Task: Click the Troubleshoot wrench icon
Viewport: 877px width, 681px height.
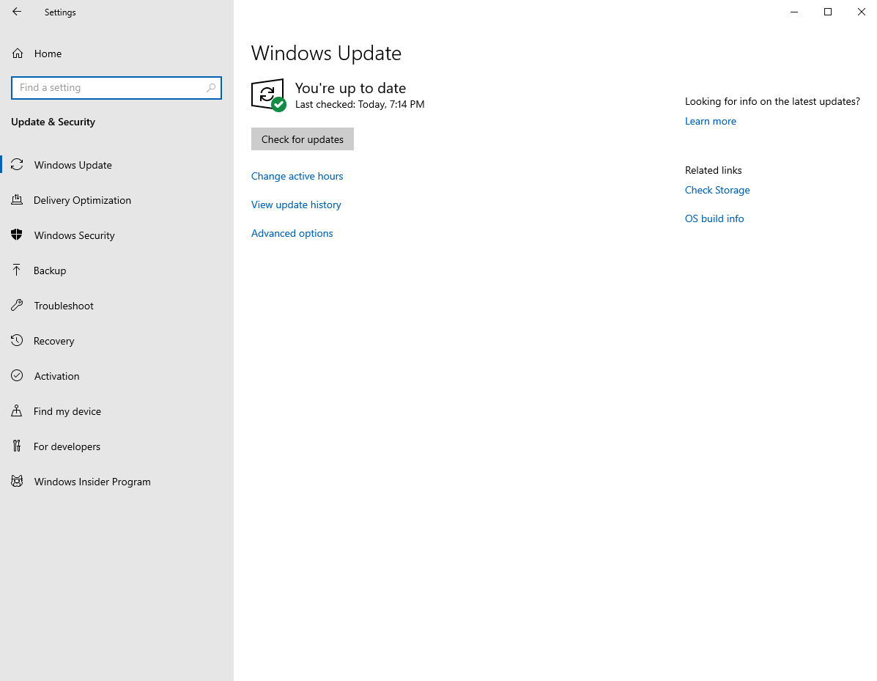Action: tap(18, 306)
